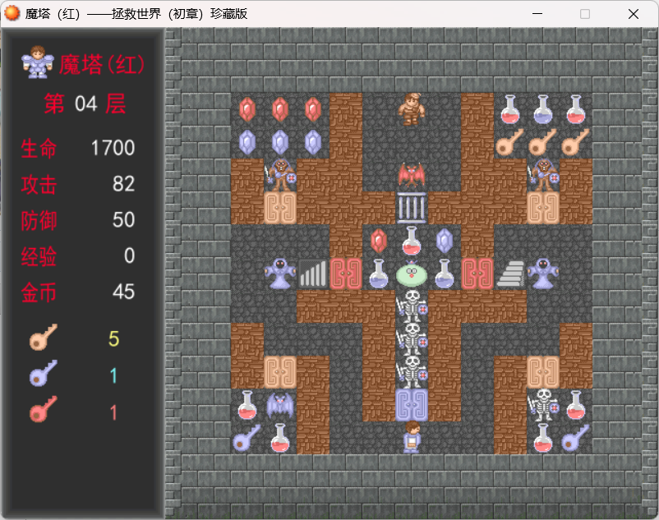
Task: Click the blue potion in top-right room
Action: coord(542,109)
